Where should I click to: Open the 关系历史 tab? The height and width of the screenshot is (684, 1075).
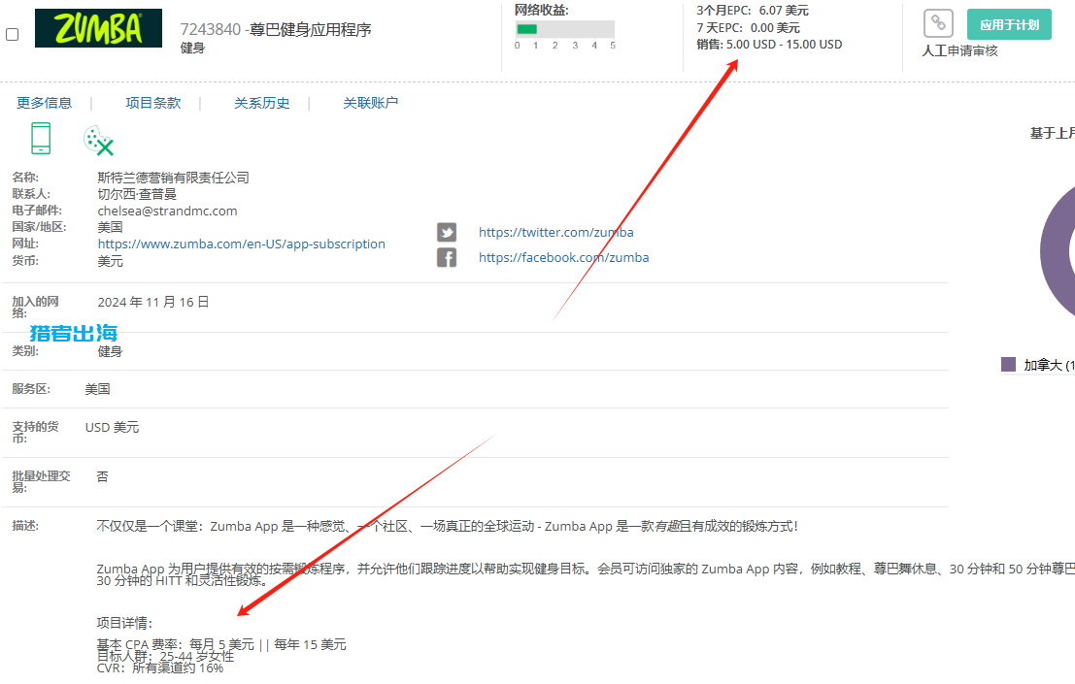point(262,103)
